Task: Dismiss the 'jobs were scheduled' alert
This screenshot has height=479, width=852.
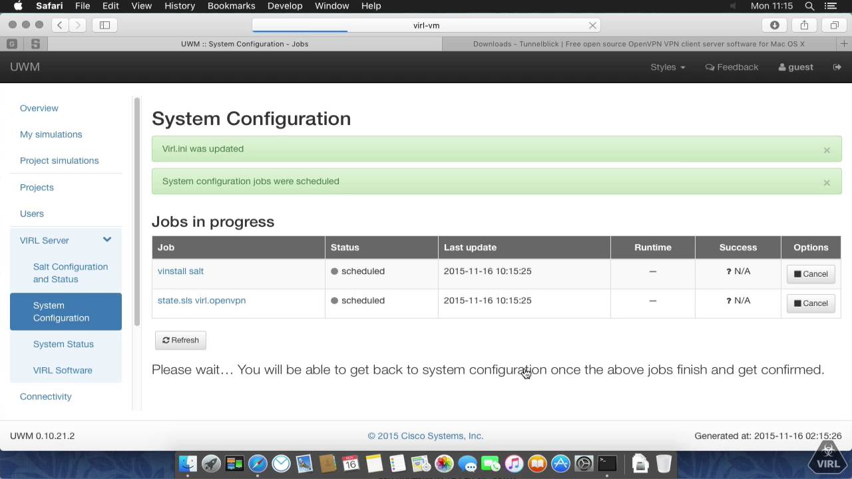Action: click(827, 183)
